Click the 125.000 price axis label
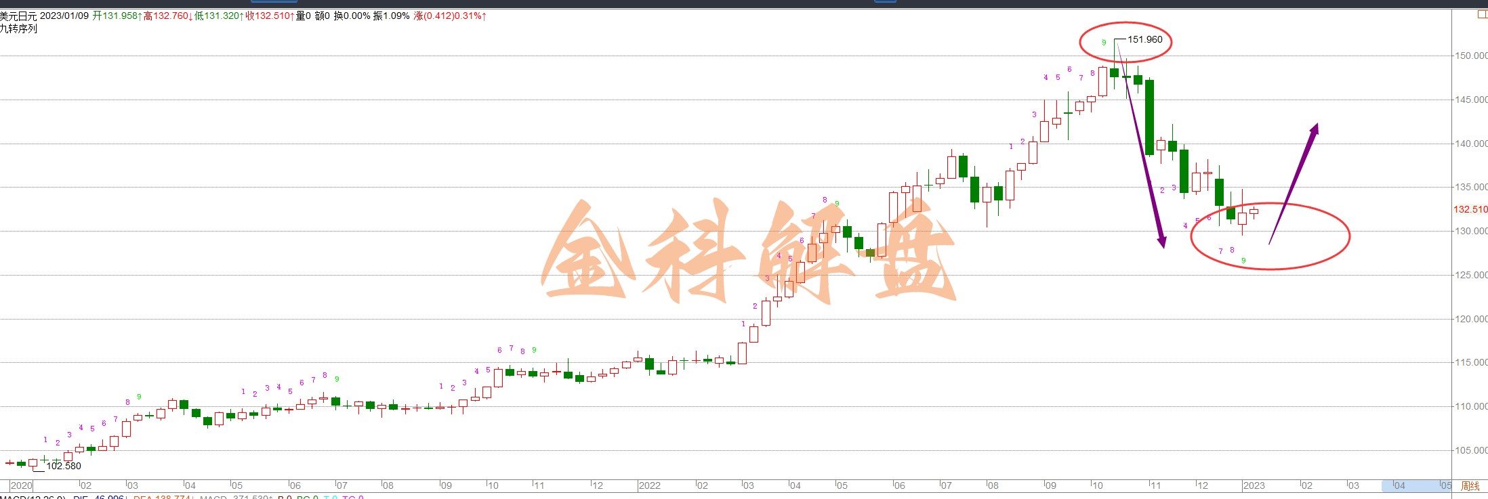This screenshot has height=499, width=1488. [x=1471, y=275]
